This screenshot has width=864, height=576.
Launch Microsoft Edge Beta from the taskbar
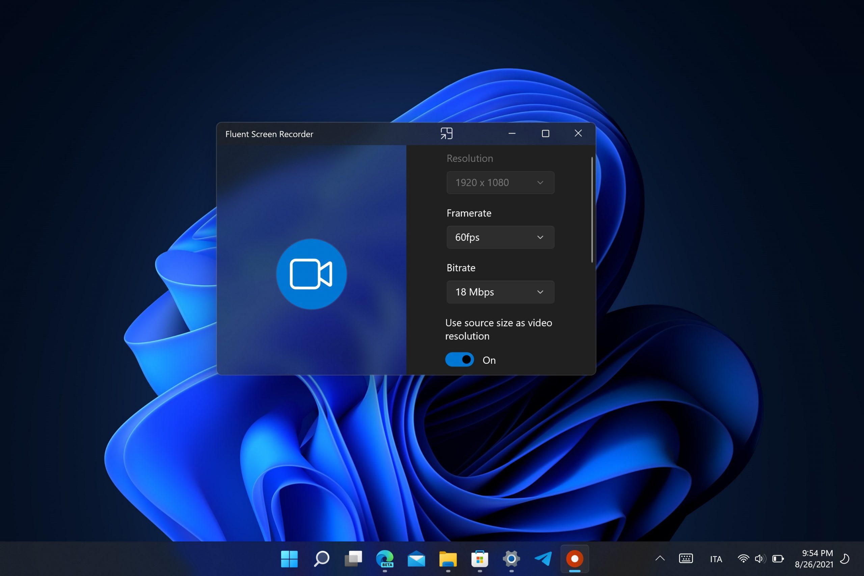385,559
